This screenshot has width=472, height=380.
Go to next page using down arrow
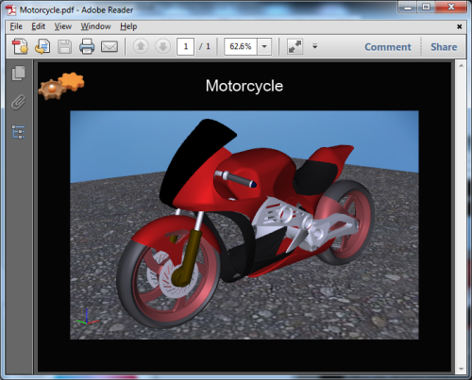click(x=163, y=47)
